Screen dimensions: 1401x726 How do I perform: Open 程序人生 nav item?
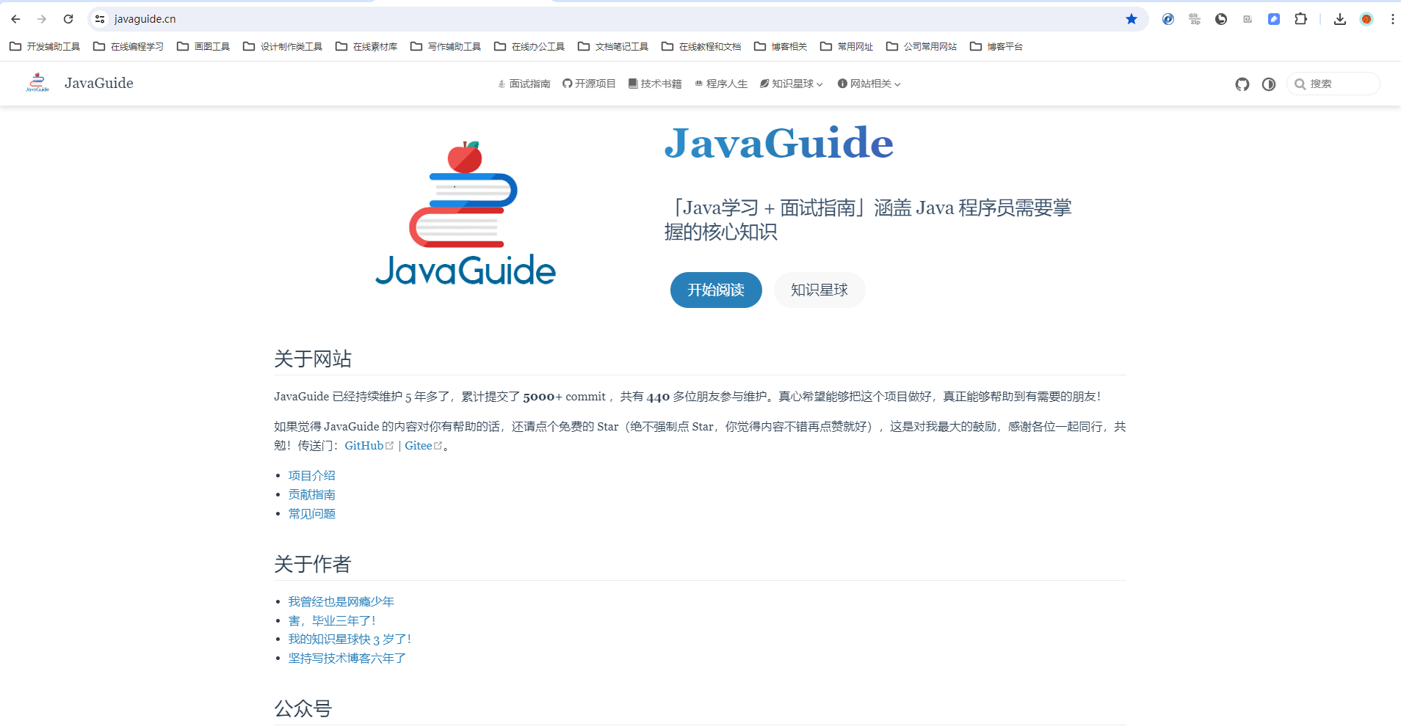click(x=721, y=84)
